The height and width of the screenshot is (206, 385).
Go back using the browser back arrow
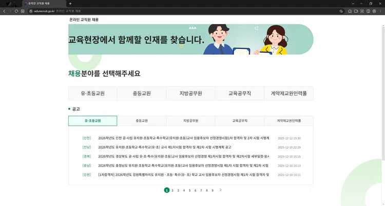tap(4, 11)
